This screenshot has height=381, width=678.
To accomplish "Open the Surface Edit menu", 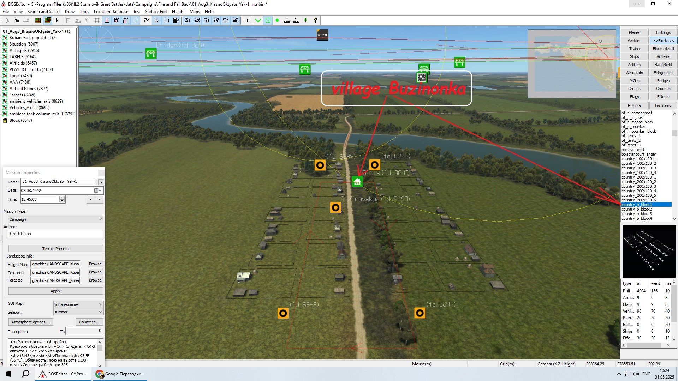I will tap(156, 12).
